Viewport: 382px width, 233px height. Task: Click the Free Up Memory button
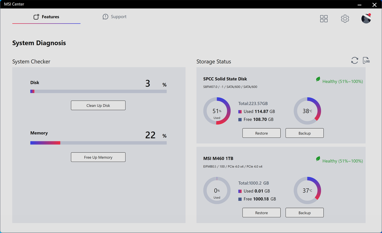coord(98,157)
